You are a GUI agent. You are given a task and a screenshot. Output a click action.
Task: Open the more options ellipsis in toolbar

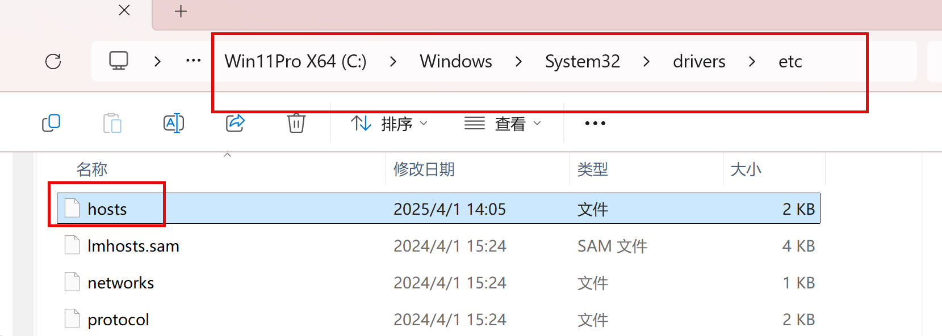click(x=595, y=124)
